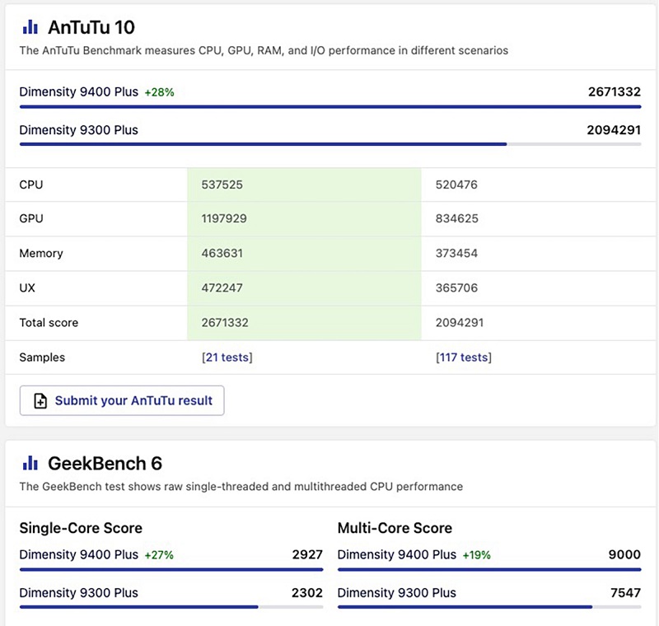Click the CPU row label

[x=31, y=185]
